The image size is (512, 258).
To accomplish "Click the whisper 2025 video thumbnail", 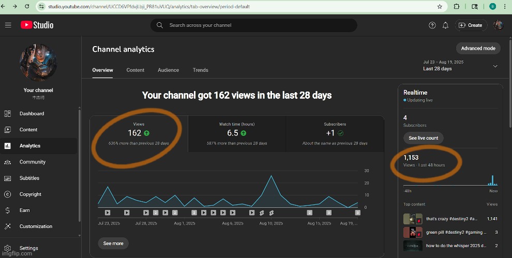I will (x=413, y=246).
